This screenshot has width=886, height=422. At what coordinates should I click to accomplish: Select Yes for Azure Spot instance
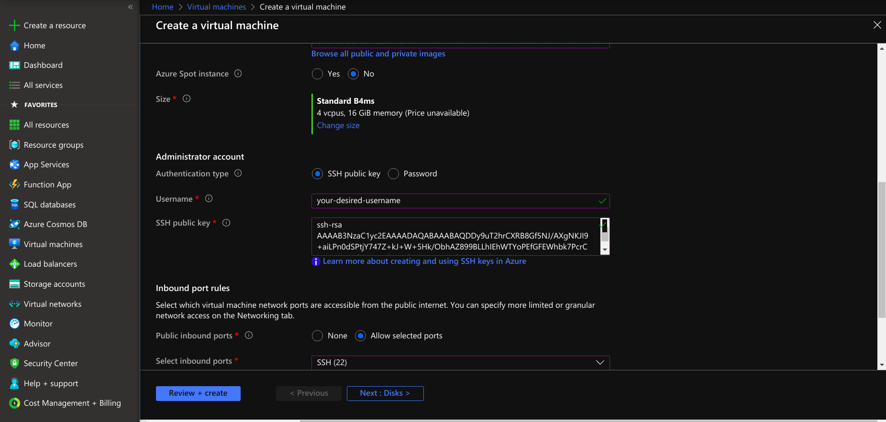(x=317, y=74)
